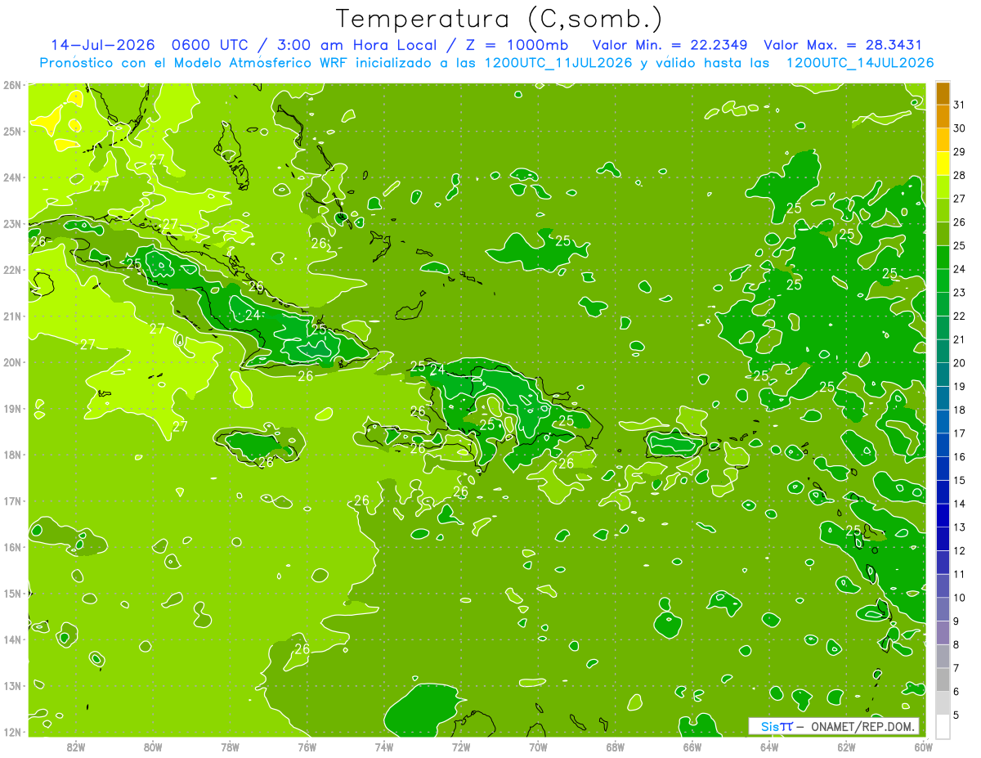
Task: Click the longitude axis label '80W'
Action: pyautogui.click(x=153, y=747)
